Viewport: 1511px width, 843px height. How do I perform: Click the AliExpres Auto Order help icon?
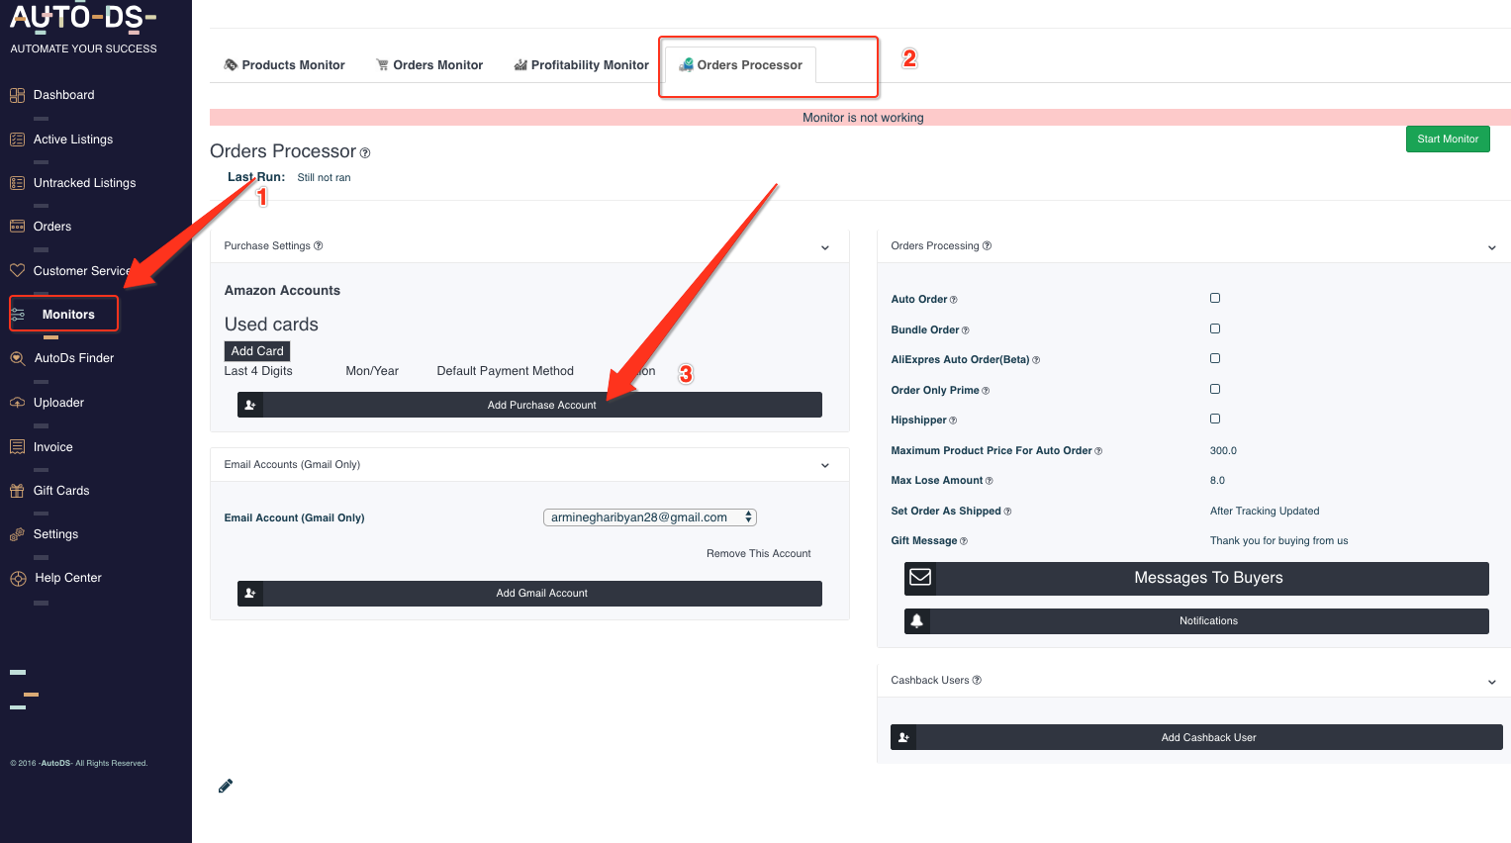click(1036, 360)
